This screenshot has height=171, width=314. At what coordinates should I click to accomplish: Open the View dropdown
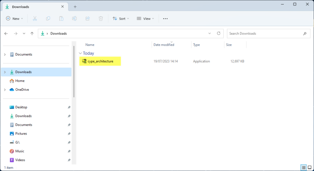[x=146, y=18]
